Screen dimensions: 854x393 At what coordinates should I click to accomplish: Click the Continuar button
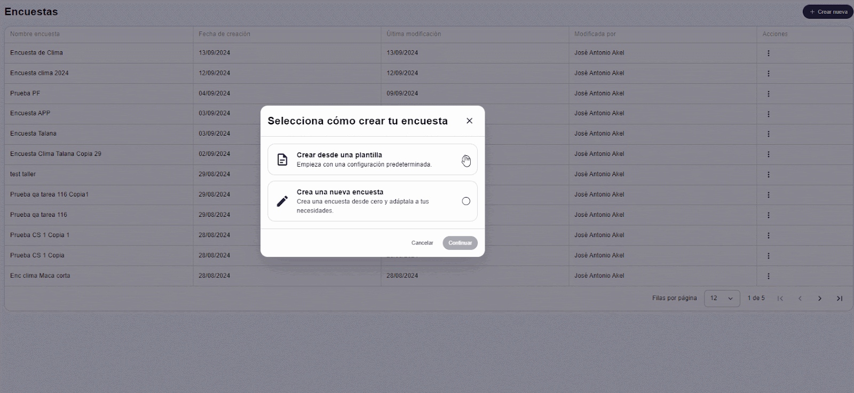tap(460, 243)
